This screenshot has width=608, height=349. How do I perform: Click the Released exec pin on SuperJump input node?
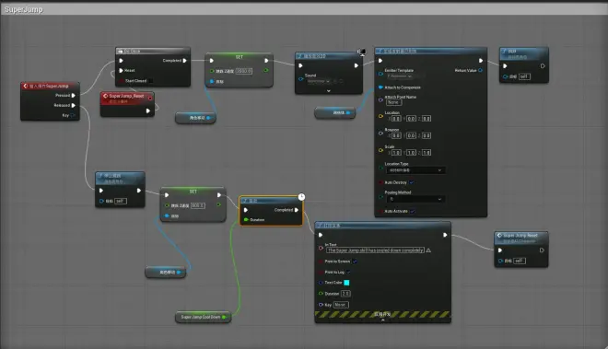point(74,106)
